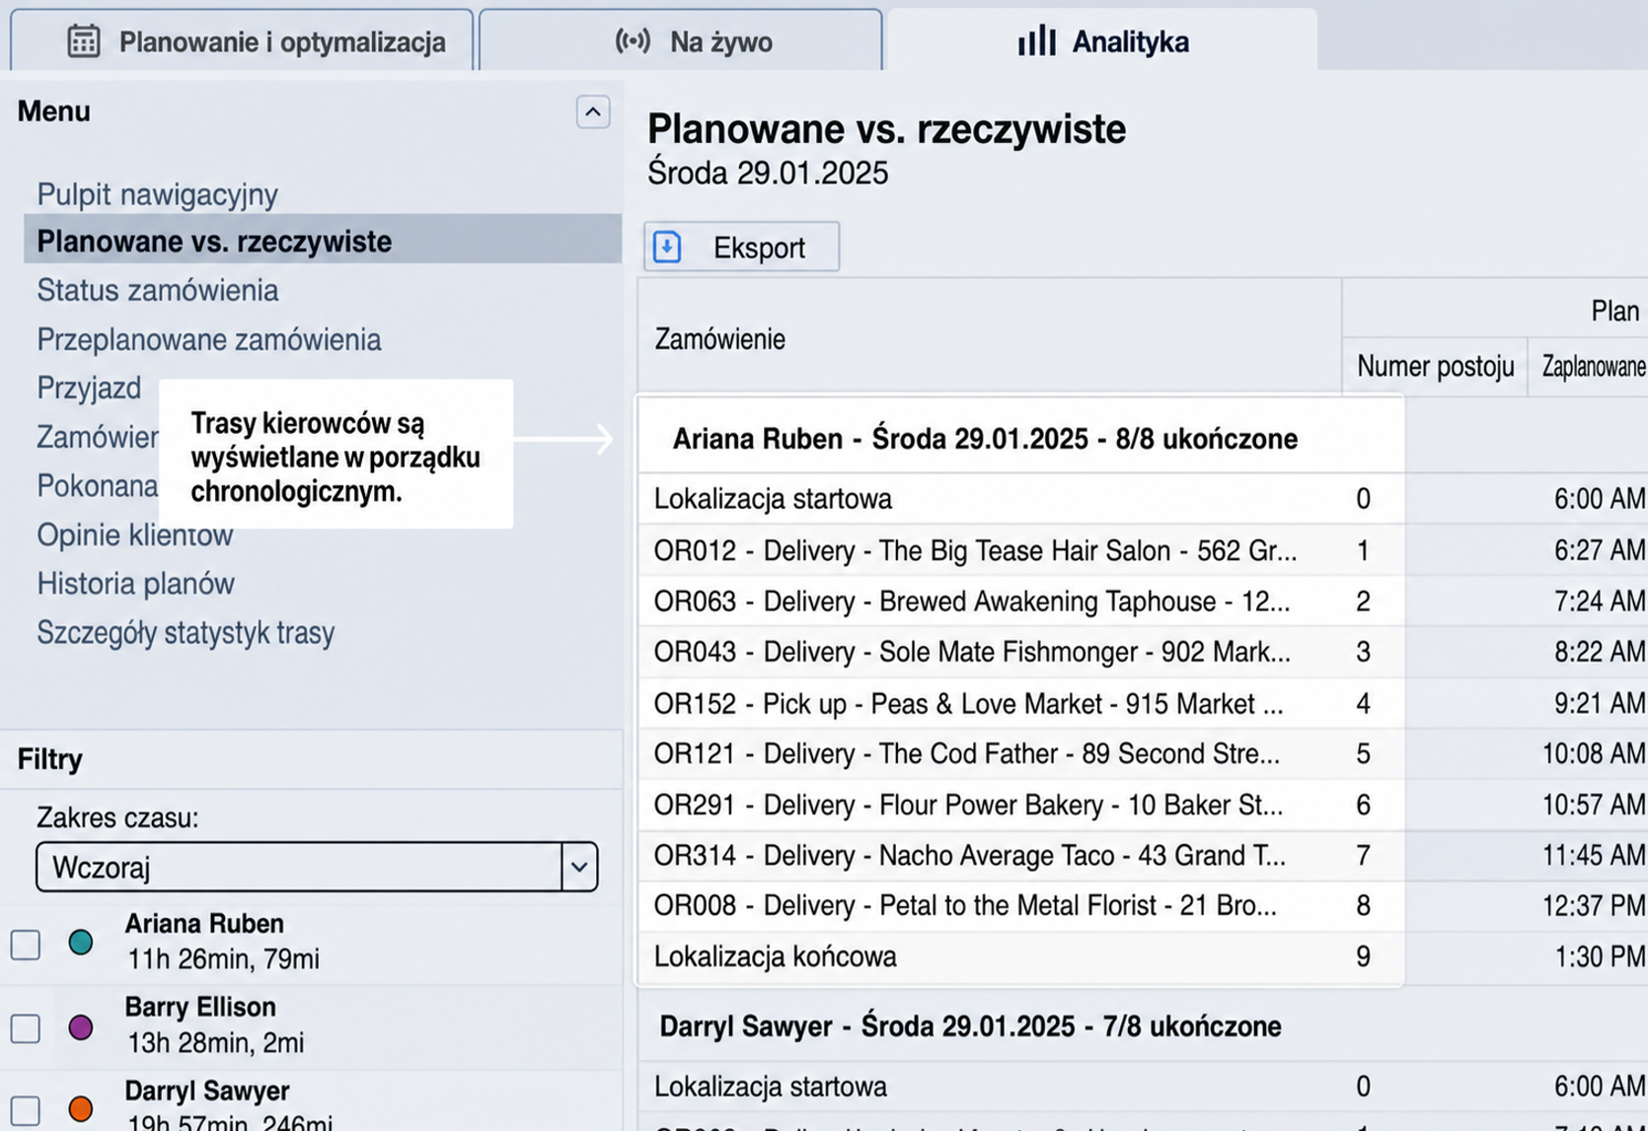This screenshot has height=1131, width=1648.
Task: Select order OR291 Flour Power Bakery
Action: point(1021,805)
